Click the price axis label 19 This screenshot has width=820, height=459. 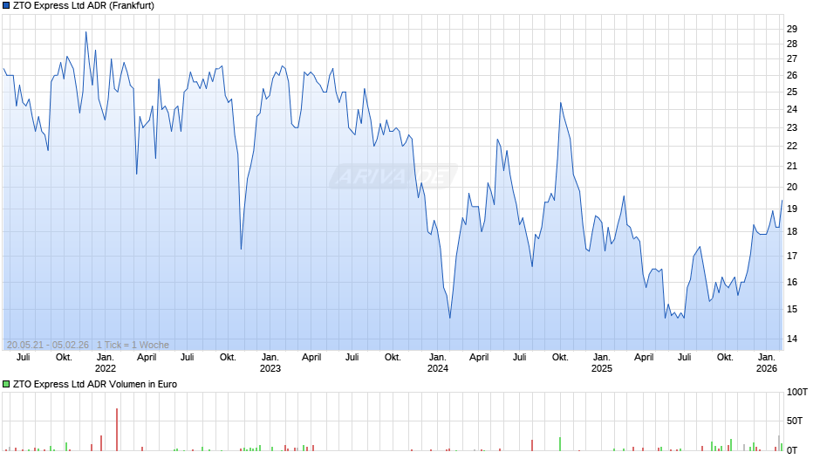pos(792,209)
